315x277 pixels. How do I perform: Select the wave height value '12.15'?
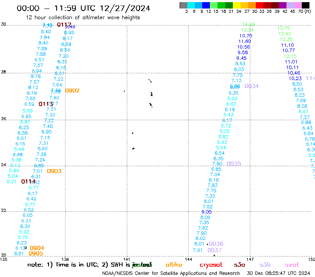(x=290, y=56)
